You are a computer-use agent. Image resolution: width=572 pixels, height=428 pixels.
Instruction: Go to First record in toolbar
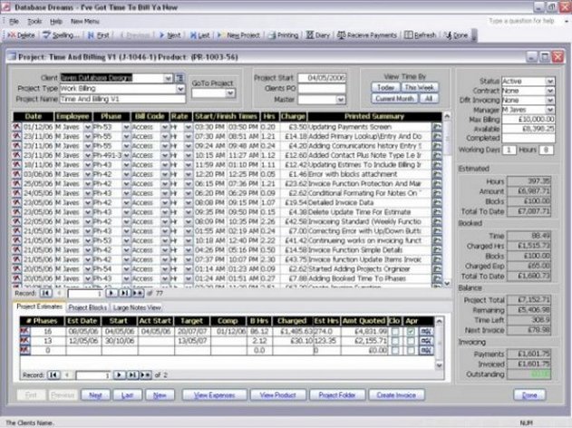[99, 35]
